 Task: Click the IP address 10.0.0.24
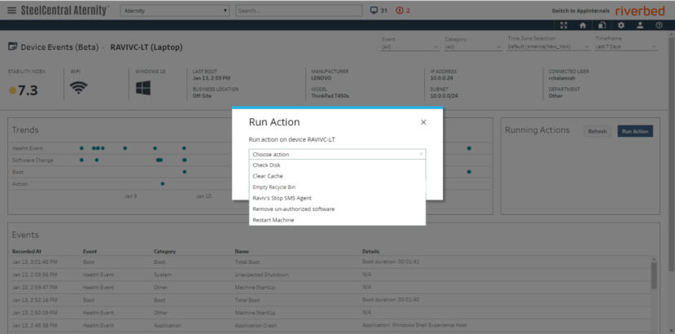click(x=441, y=78)
